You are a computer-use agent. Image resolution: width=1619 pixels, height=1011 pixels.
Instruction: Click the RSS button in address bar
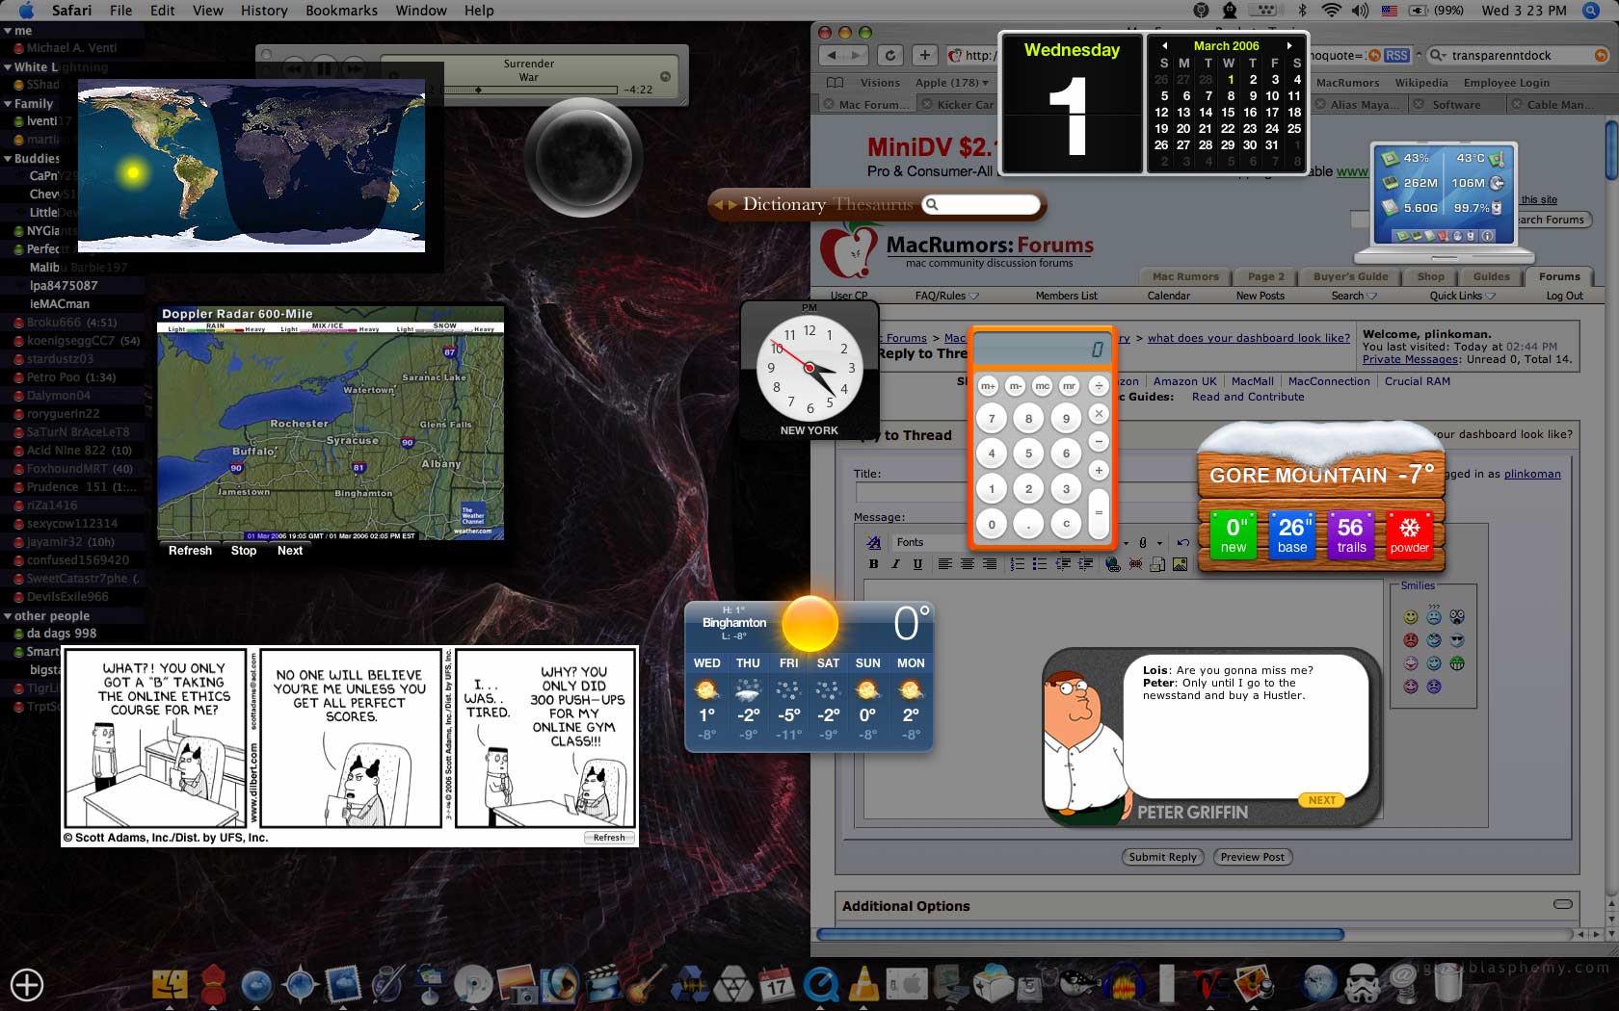click(1396, 56)
